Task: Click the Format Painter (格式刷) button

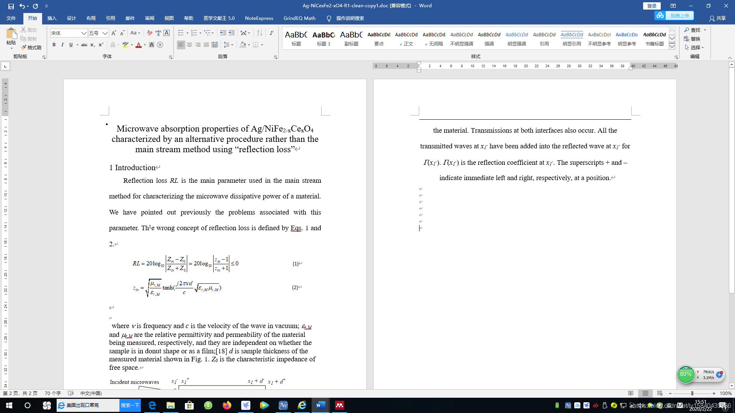Action: click(31, 47)
